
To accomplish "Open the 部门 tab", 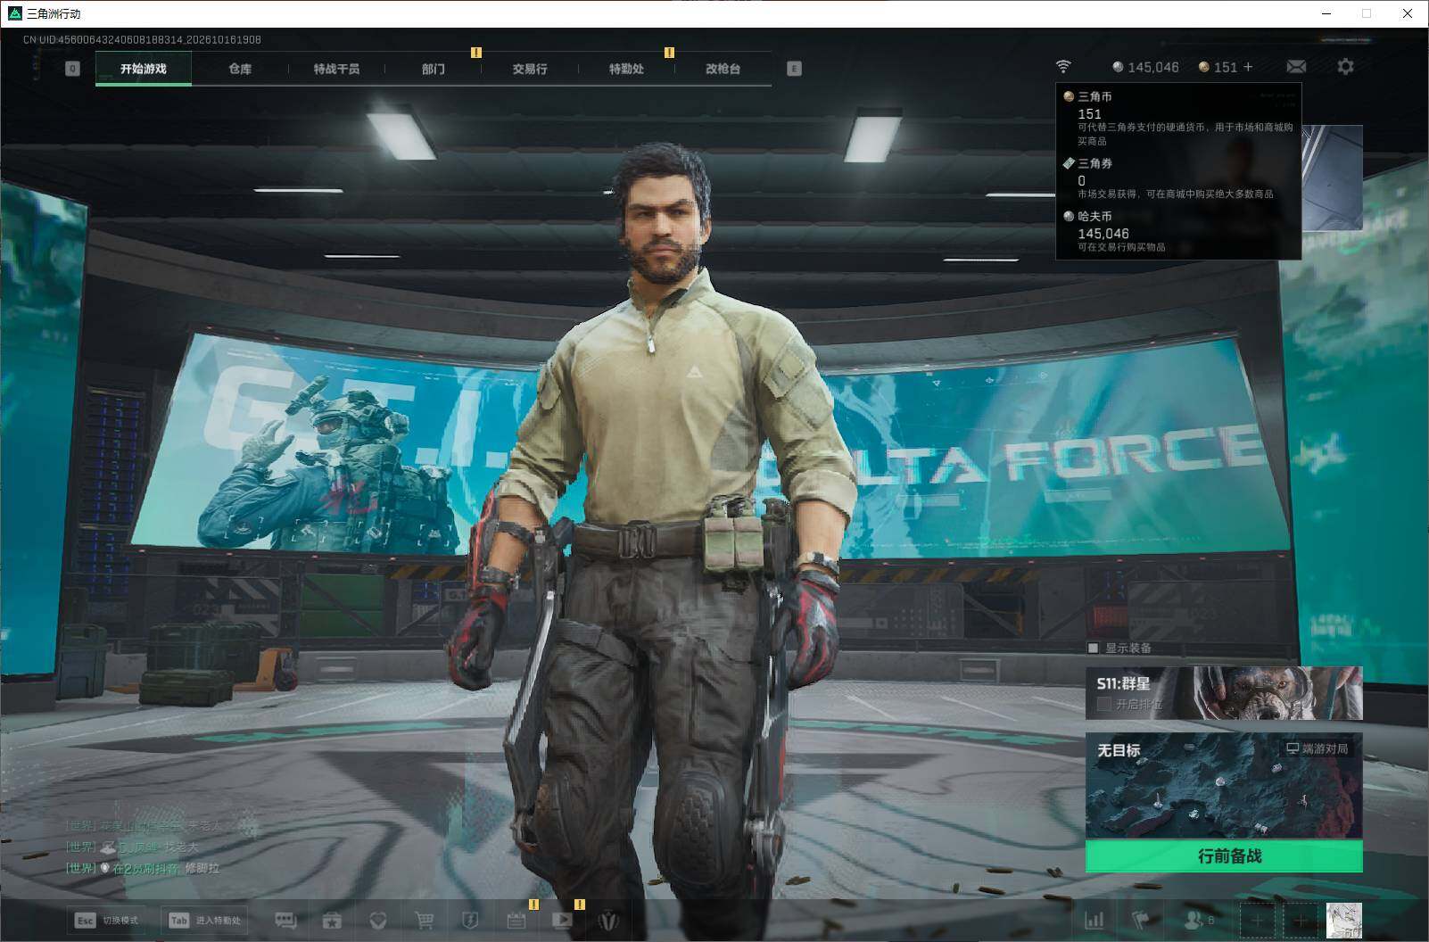I will pos(434,69).
